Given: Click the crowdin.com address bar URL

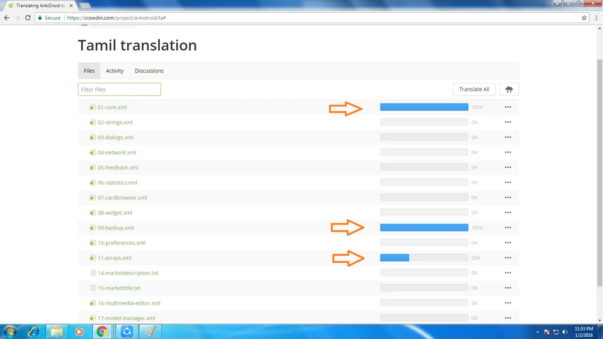Looking at the screenshot, I should (x=116, y=18).
